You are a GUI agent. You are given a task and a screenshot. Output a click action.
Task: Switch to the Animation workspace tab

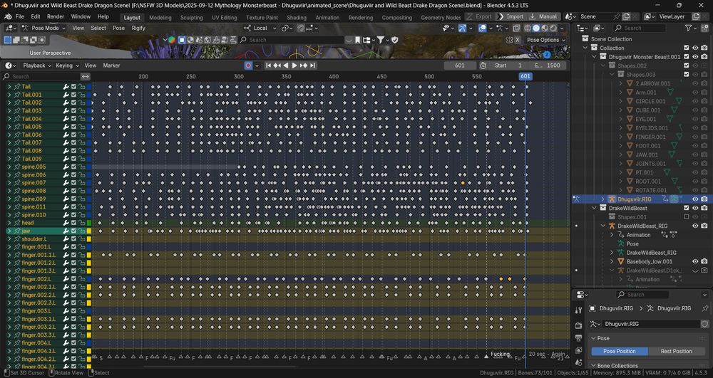click(x=327, y=17)
